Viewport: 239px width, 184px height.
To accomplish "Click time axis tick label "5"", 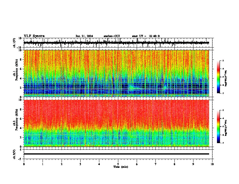I will pyautogui.click(x=118, y=164).
